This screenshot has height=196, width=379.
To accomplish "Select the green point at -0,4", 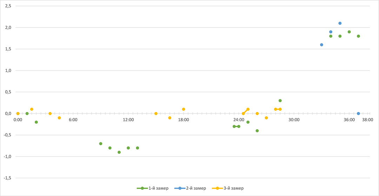I will pos(257,131).
